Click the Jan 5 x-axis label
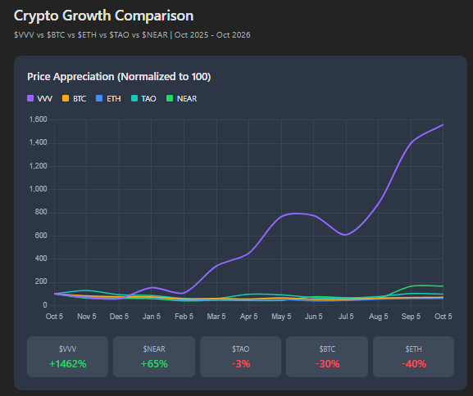The image size is (473, 396). 152,317
